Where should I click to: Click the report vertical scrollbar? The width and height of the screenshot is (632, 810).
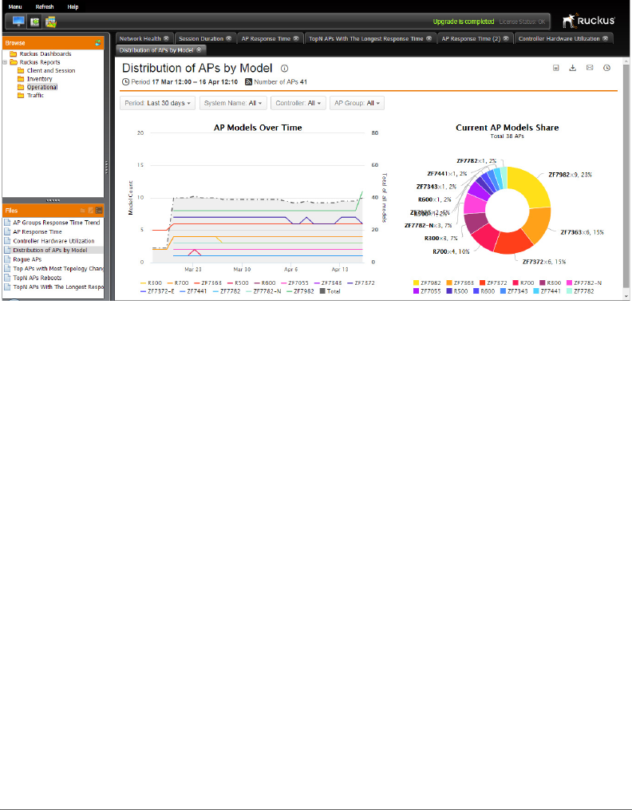coord(626,178)
